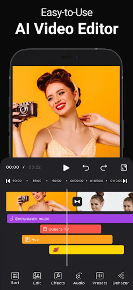
Task: Click the text icon on Queens TV track
Action: click(x=45, y=229)
